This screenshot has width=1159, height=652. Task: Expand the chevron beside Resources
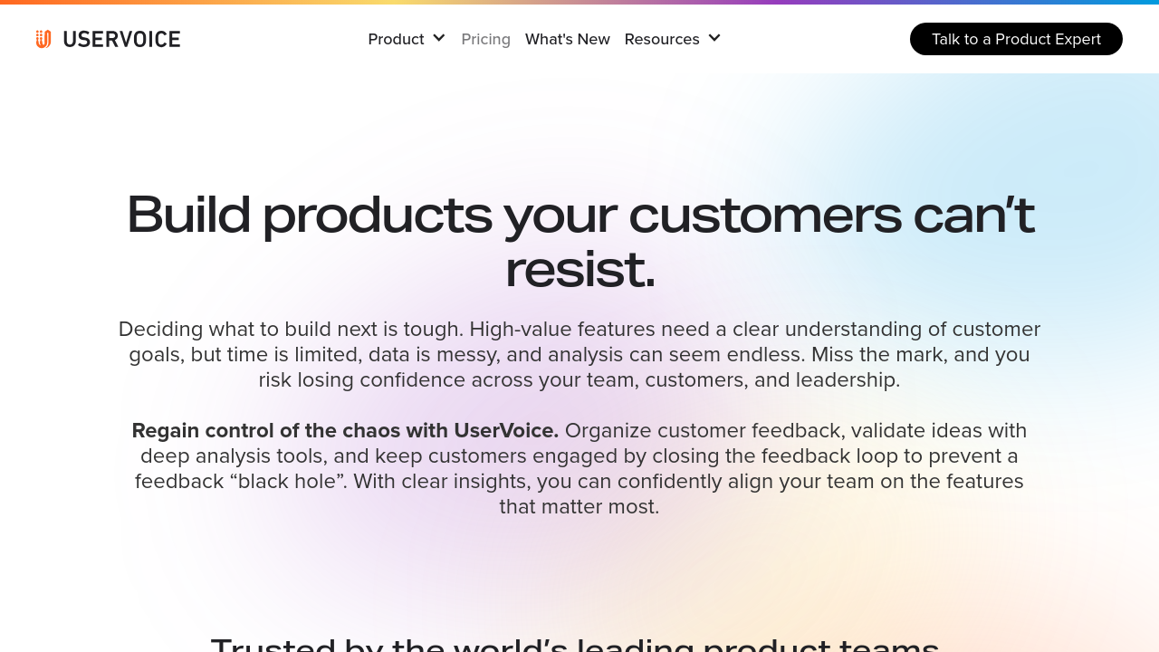(714, 38)
